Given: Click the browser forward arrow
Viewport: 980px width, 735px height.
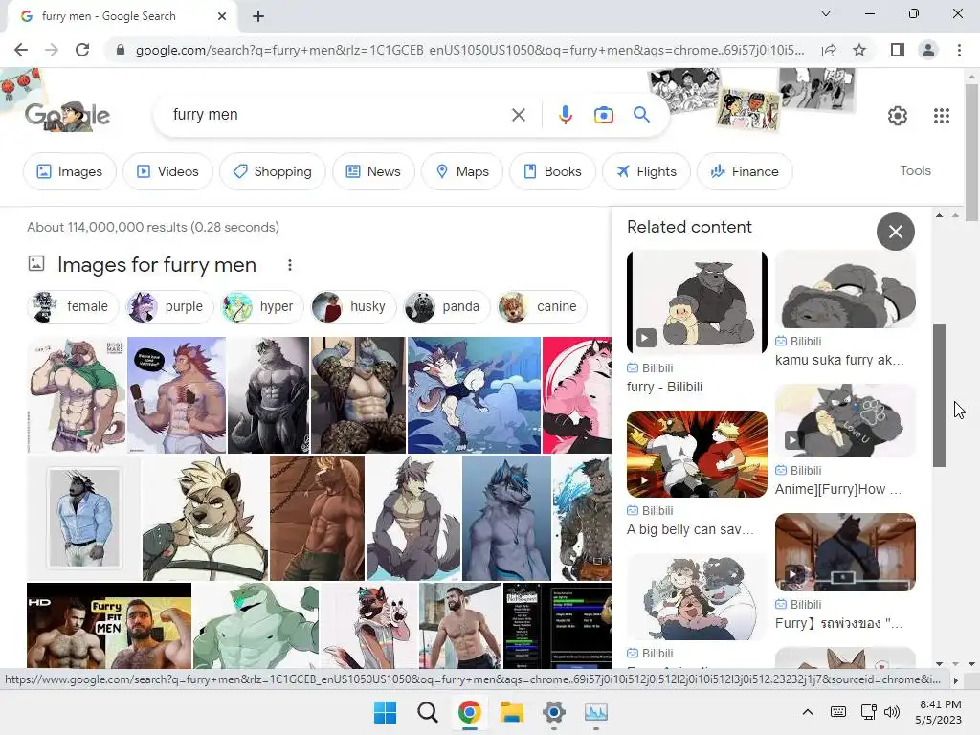Looking at the screenshot, I should click(x=52, y=50).
